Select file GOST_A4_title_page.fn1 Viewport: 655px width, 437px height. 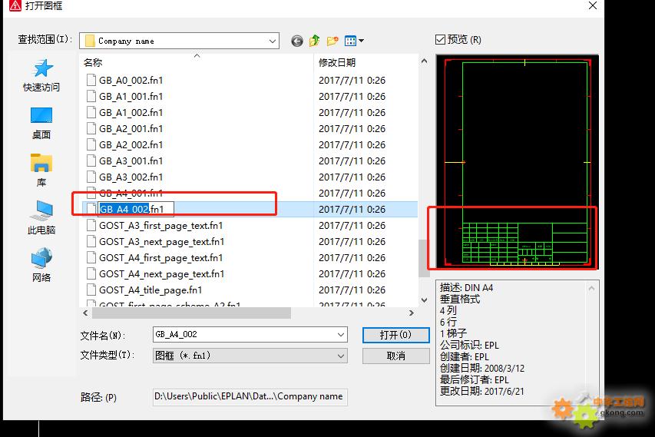coord(151,290)
